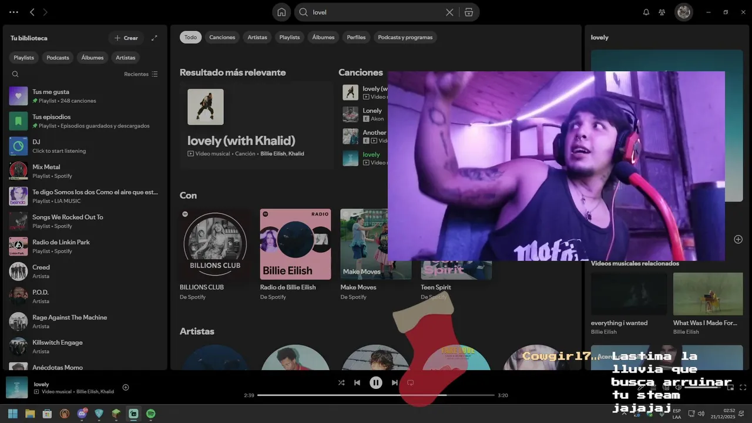
Task: Select the Playlists search tab
Action: [x=290, y=37]
